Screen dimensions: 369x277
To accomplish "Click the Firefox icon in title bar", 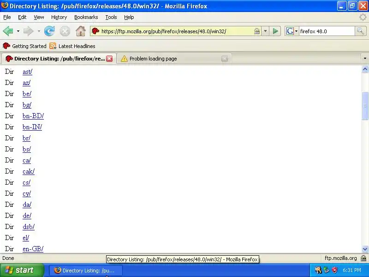I will point(5,5).
